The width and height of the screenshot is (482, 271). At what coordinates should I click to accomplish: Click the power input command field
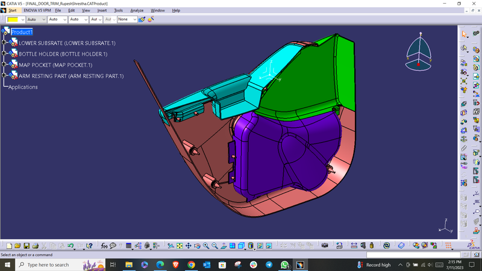click(413, 255)
